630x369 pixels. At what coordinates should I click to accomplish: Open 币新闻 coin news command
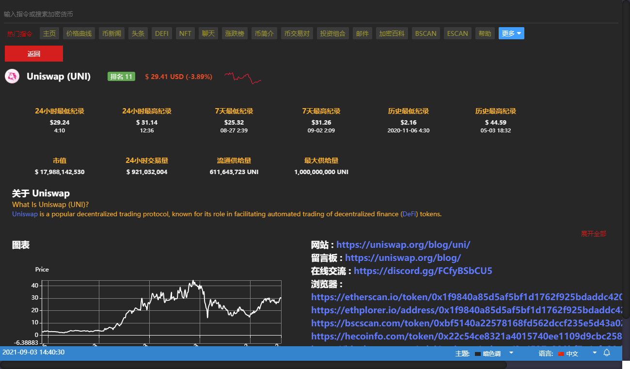(112, 33)
